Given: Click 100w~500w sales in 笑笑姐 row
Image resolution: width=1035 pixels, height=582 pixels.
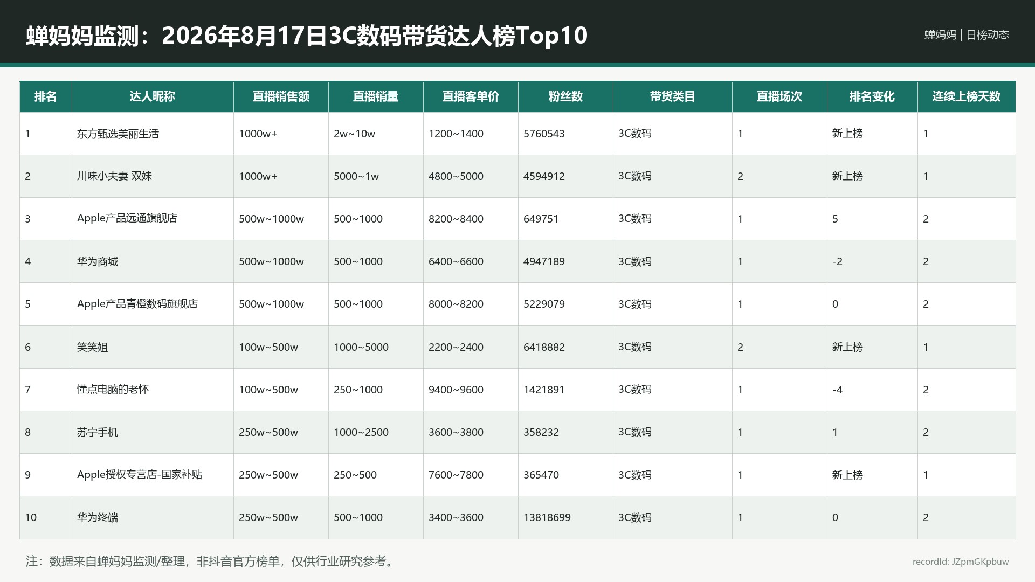Looking at the screenshot, I should 268,347.
